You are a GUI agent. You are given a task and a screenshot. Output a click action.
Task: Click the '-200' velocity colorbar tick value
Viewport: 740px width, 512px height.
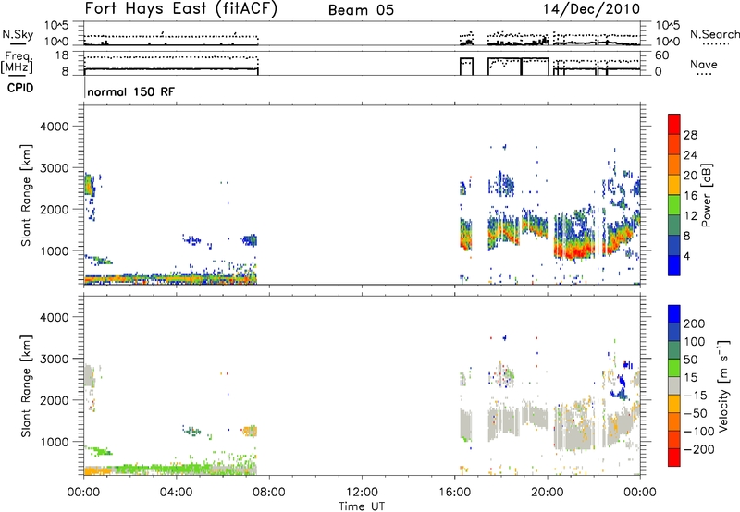coord(699,449)
